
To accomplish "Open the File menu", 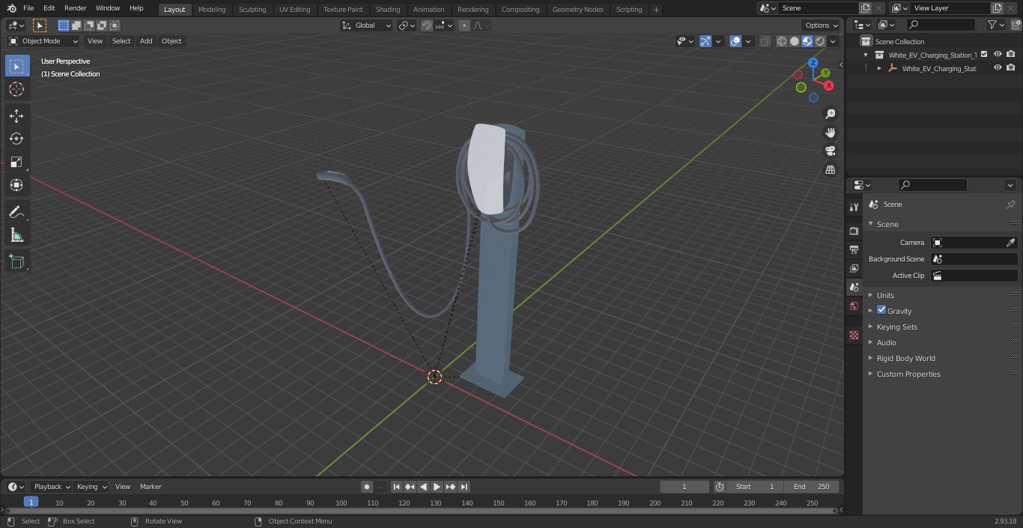I will [x=28, y=8].
